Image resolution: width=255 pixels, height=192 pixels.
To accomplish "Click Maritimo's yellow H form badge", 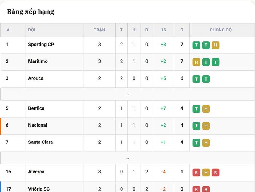I will (x=196, y=62).
